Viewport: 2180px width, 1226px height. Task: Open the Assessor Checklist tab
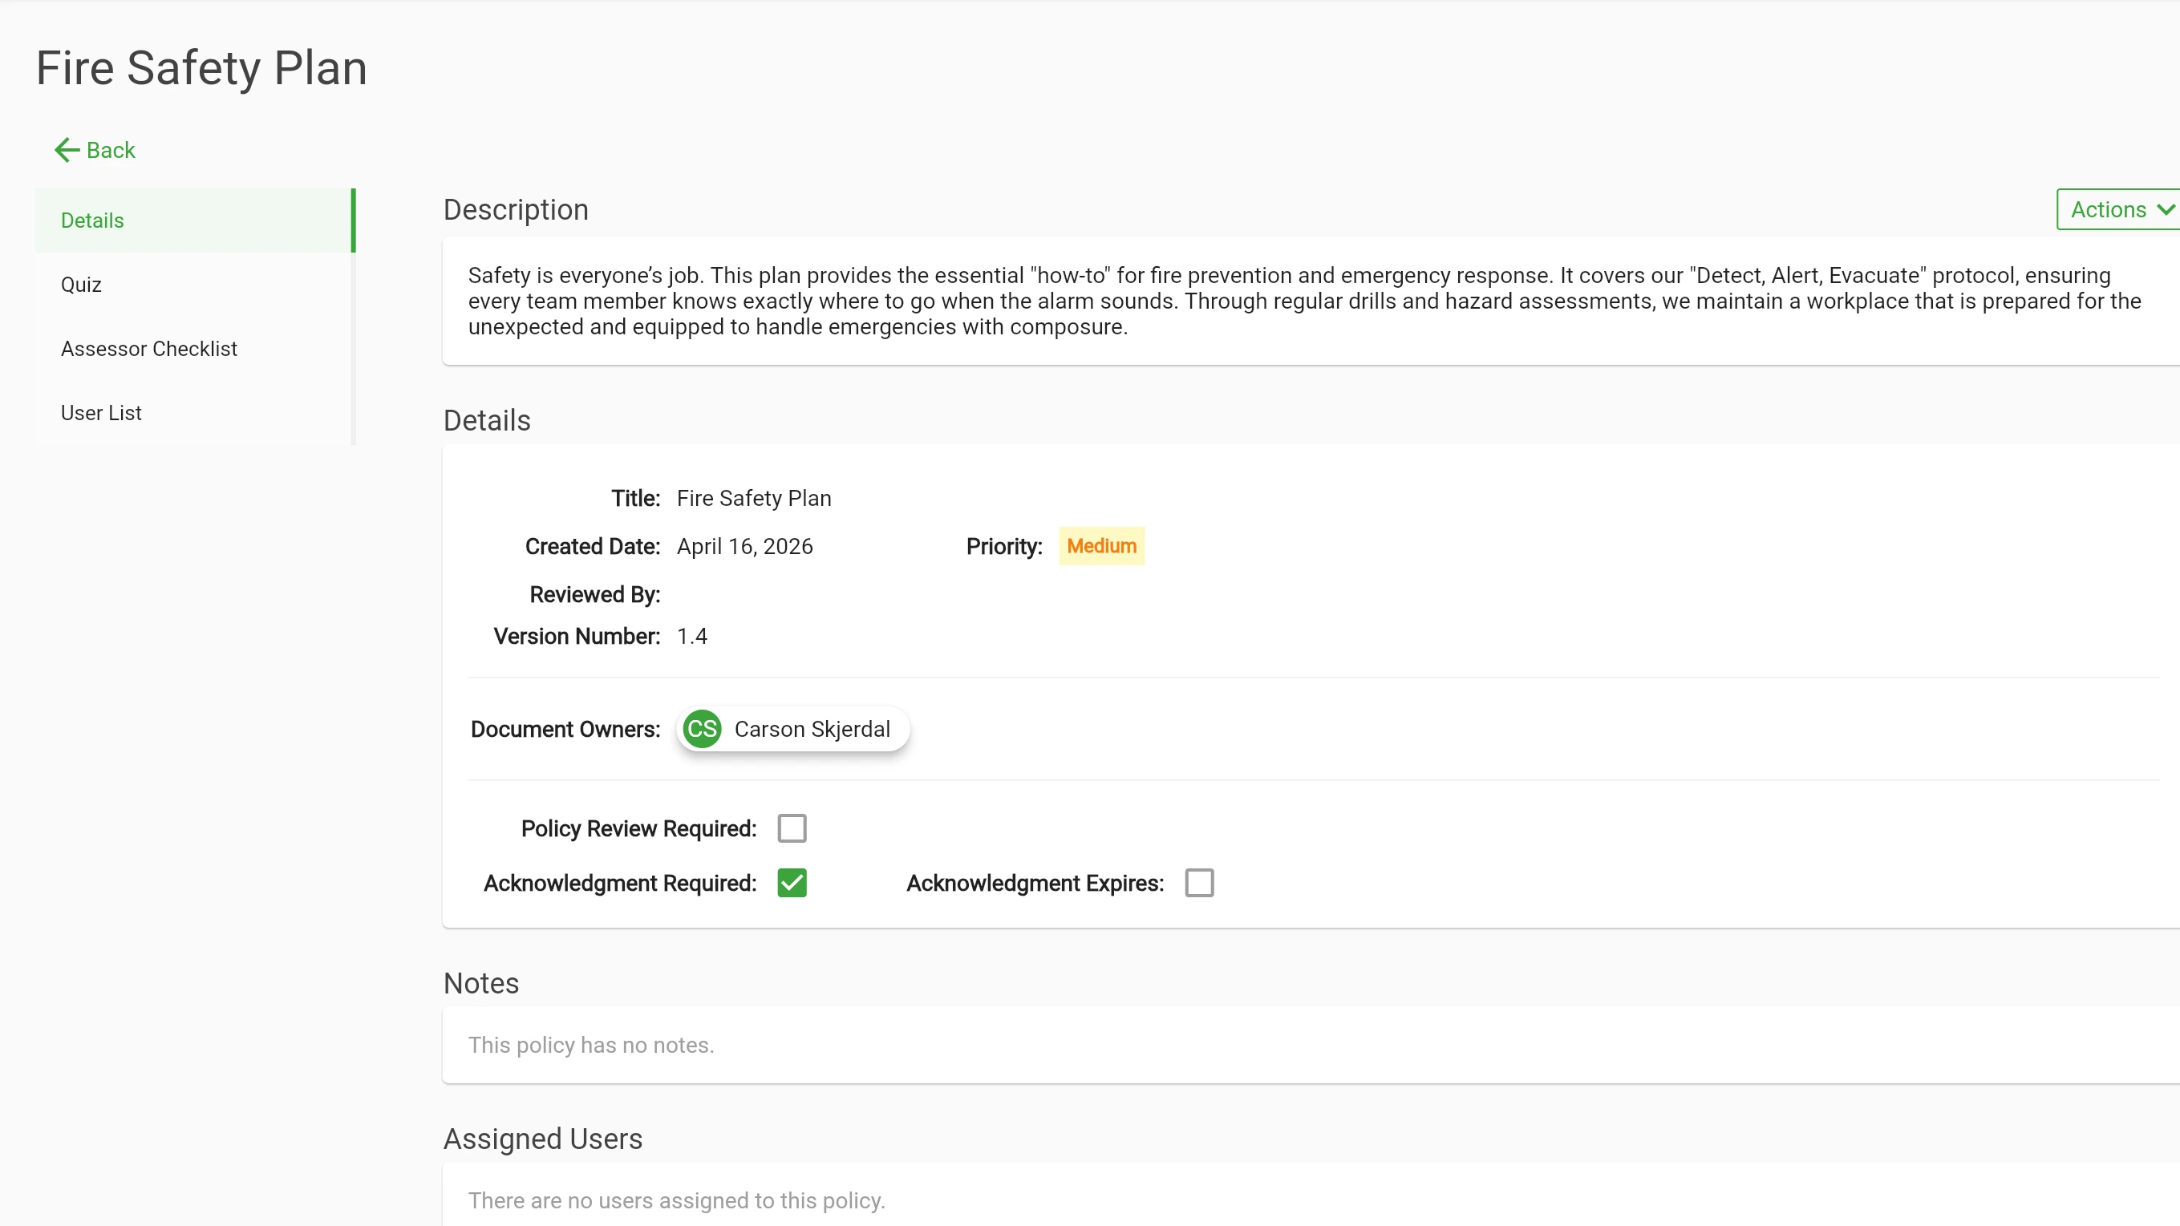[x=149, y=348]
